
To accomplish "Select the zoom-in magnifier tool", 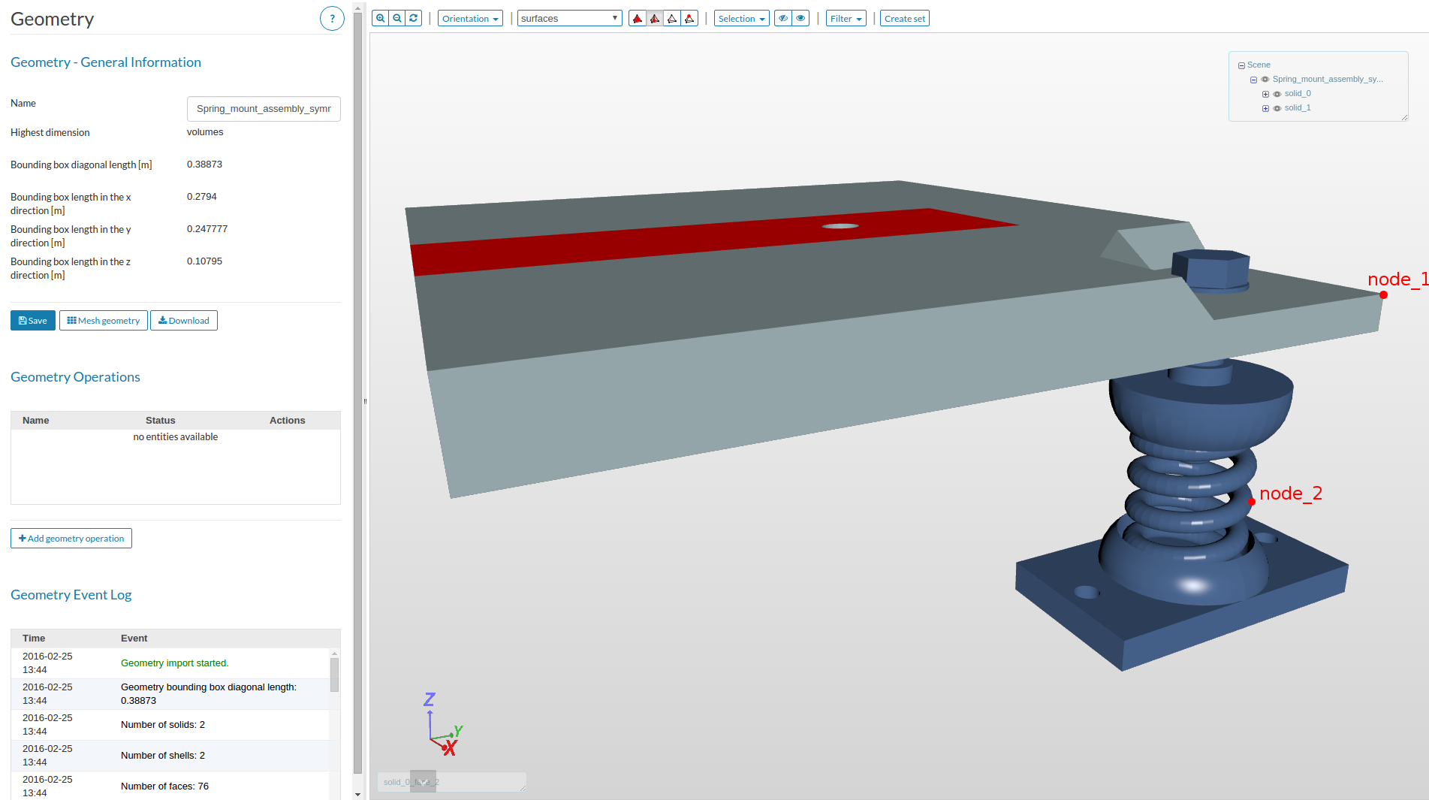I will click(x=381, y=17).
